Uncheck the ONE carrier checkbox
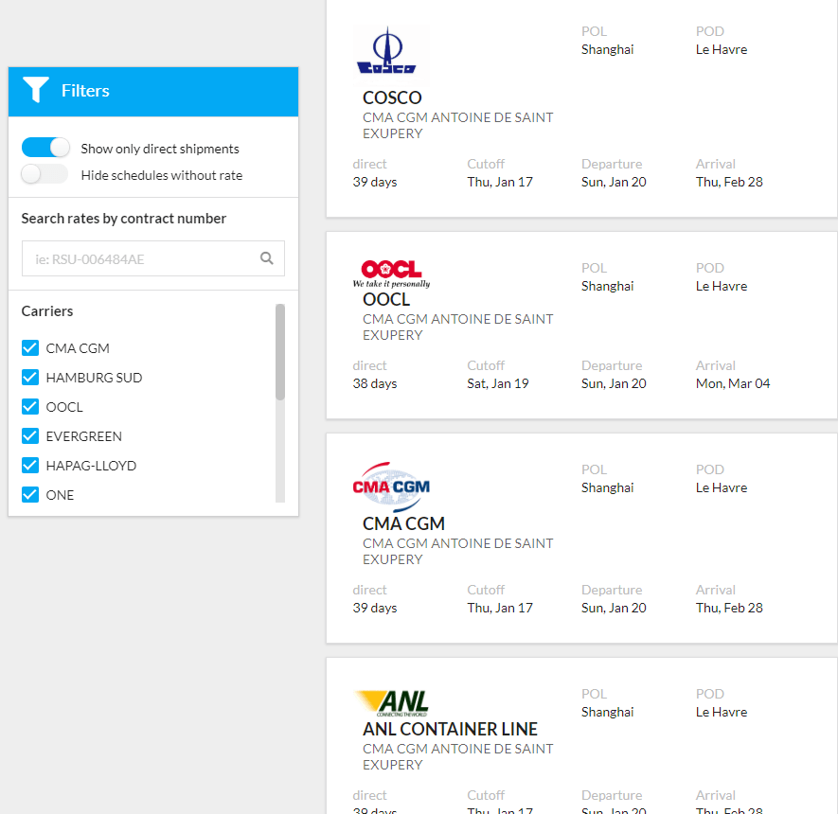 point(30,495)
